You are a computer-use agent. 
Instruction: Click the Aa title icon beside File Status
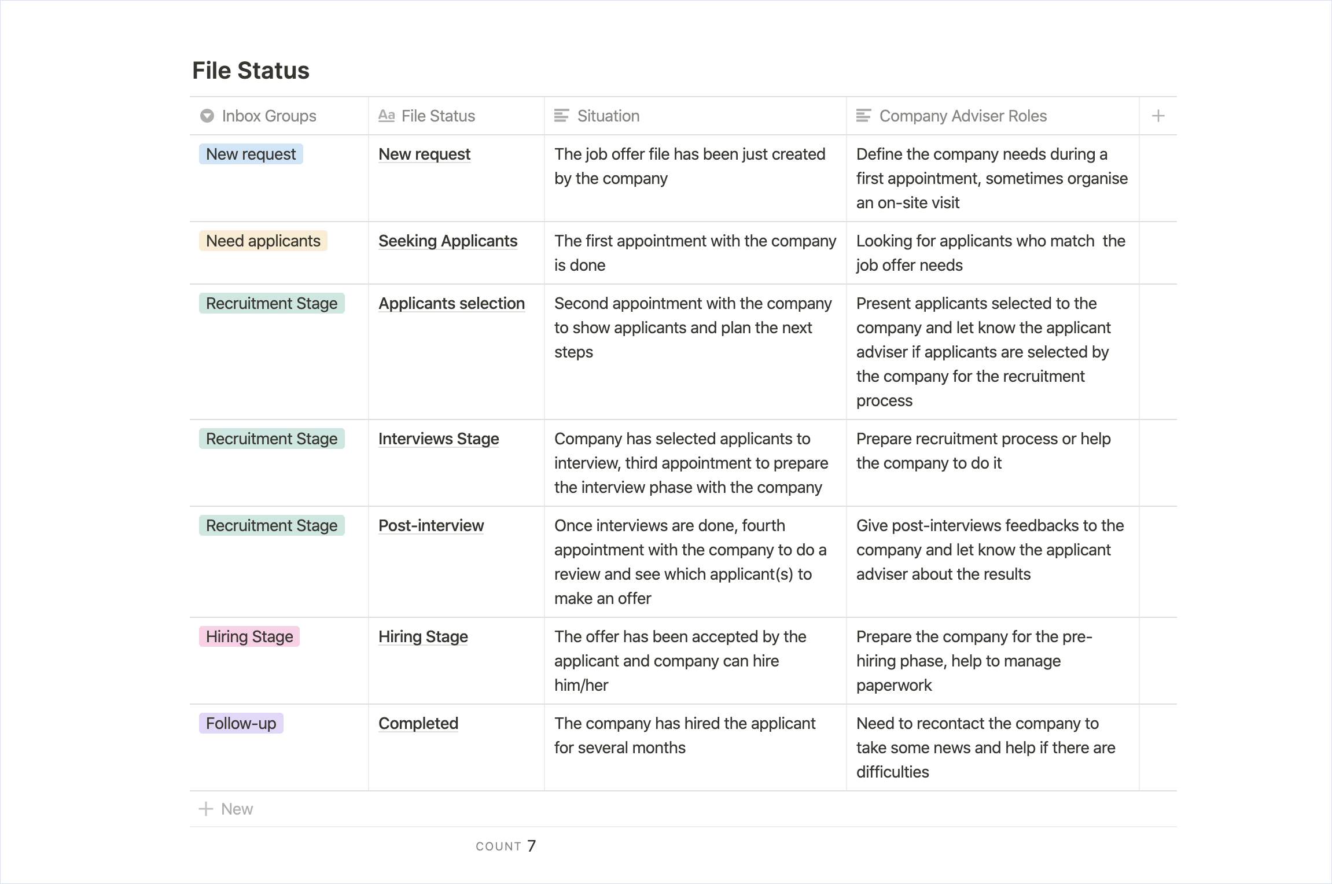[386, 116]
